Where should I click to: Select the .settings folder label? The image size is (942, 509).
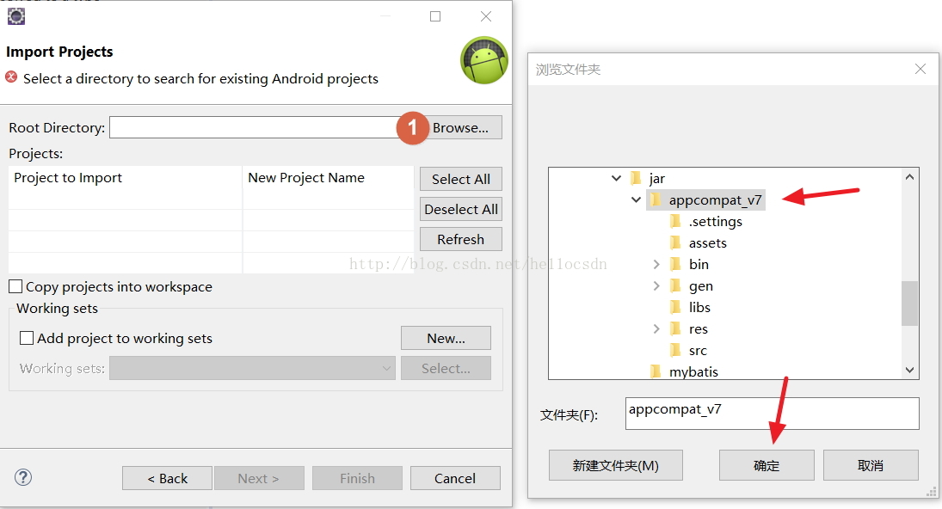[x=716, y=222]
